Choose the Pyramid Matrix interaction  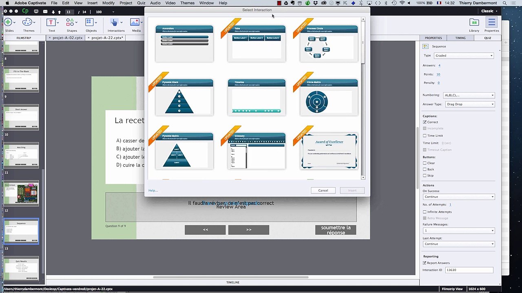pyautogui.click(x=184, y=151)
